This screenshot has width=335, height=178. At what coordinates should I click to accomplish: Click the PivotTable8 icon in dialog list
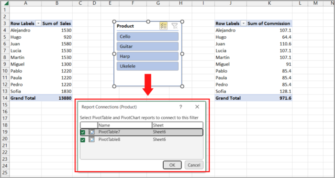point(92,140)
